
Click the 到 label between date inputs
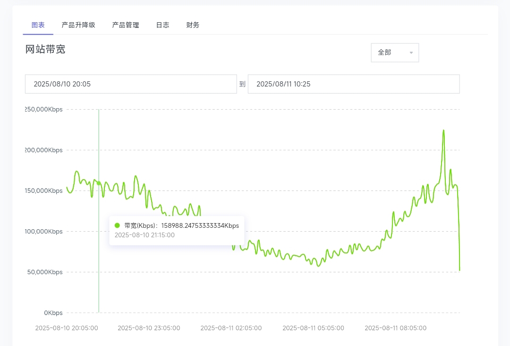coord(242,84)
